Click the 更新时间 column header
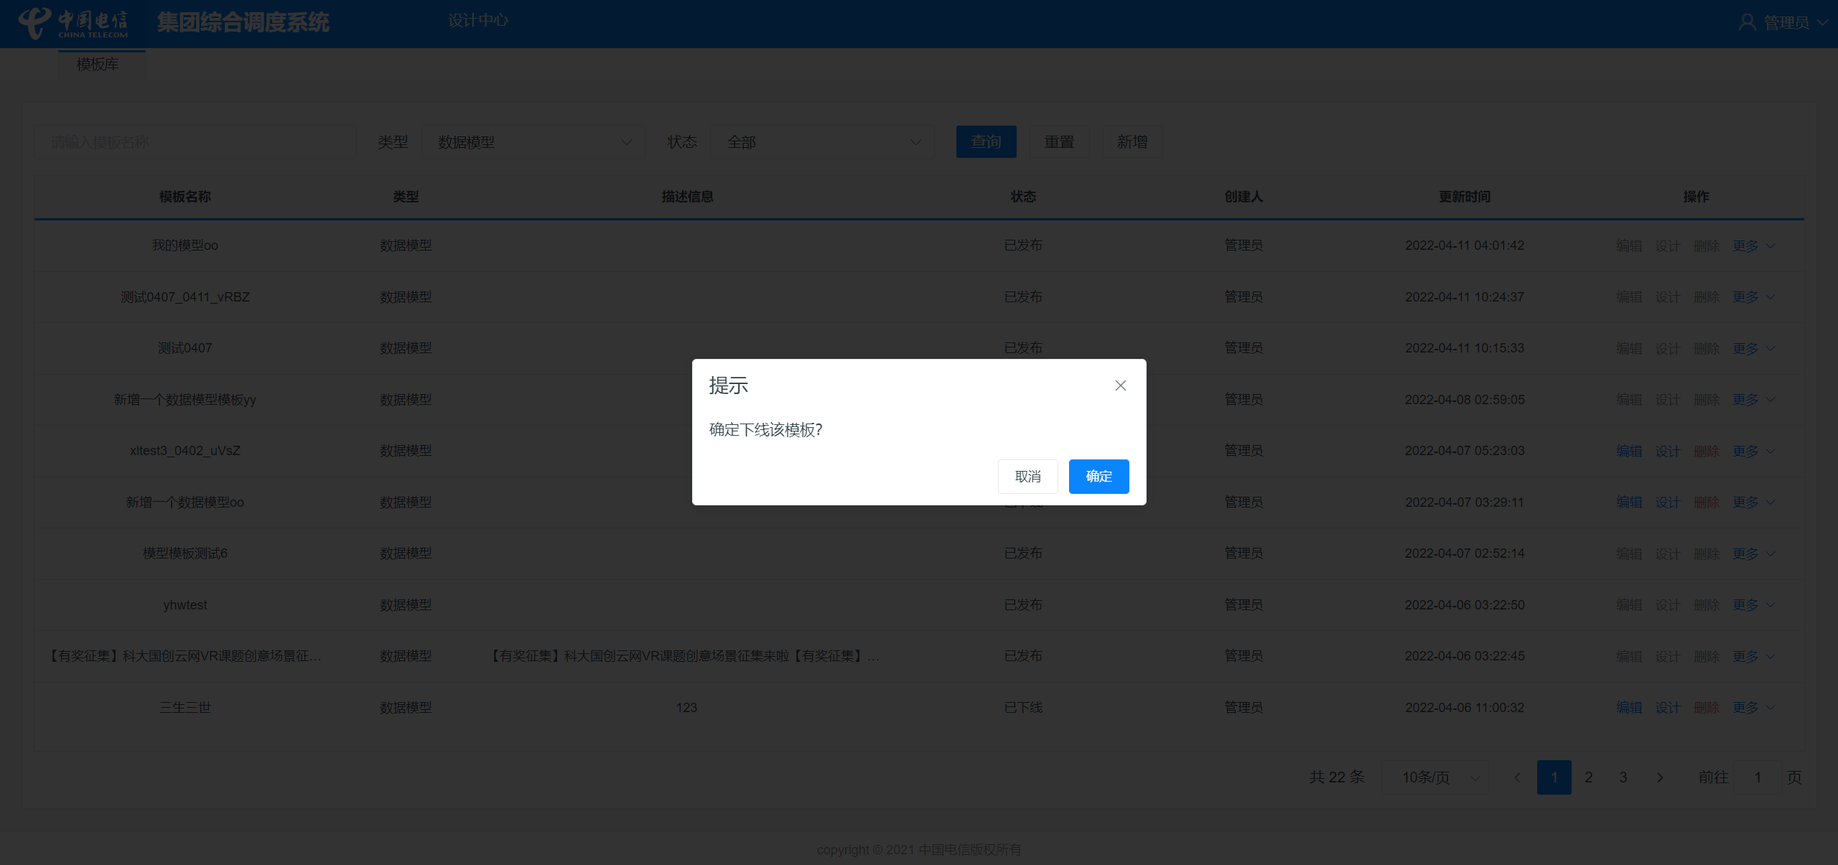This screenshot has width=1838, height=865. tap(1465, 197)
